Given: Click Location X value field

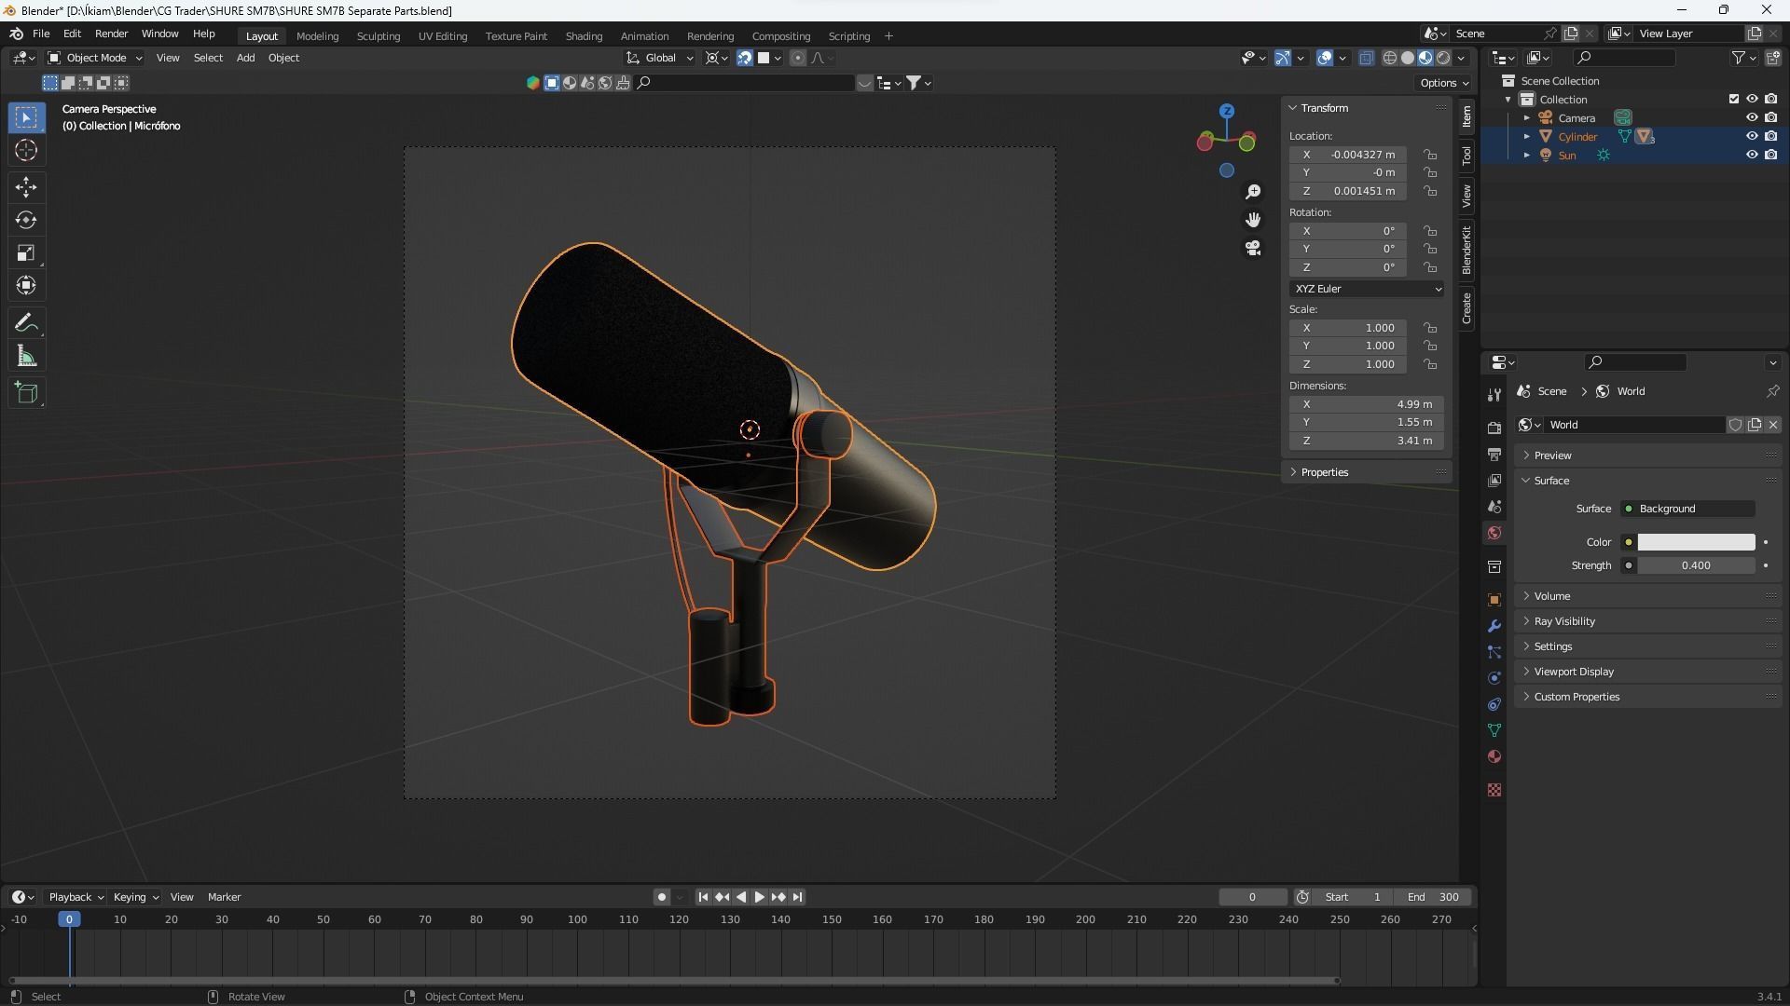Looking at the screenshot, I should (x=1348, y=155).
